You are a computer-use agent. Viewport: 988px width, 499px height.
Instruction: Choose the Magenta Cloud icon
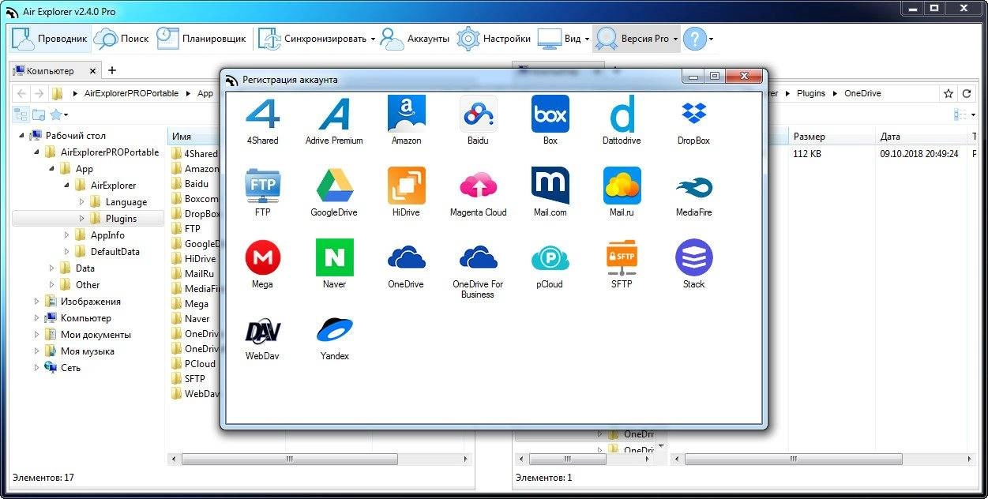(478, 186)
